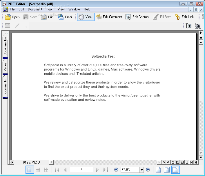This screenshot has width=205, height=176.
Task: Go to next page
Action: coord(97,170)
